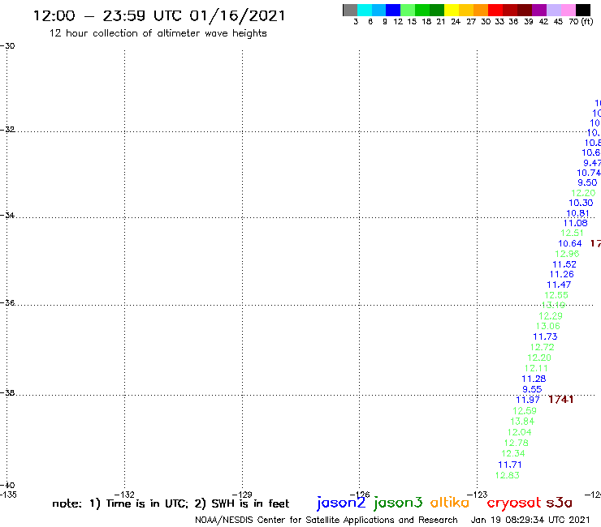Click the blue wave height value 11.97
Image resolution: width=601 pixels, height=527 pixels.
coord(528,400)
